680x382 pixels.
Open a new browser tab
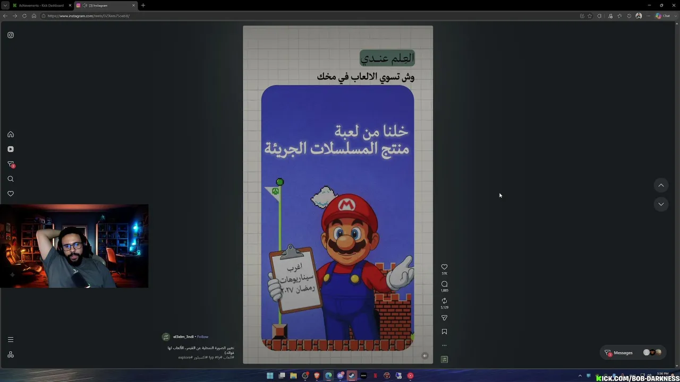click(x=143, y=5)
